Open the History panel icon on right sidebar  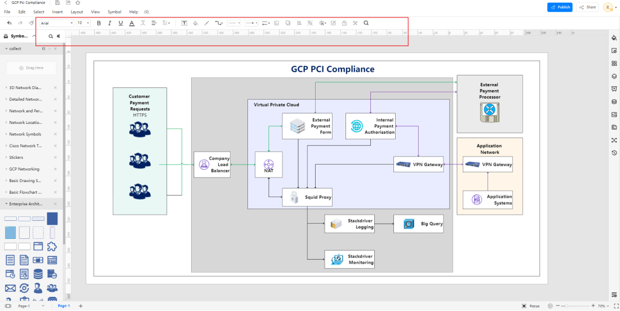pyautogui.click(x=614, y=153)
